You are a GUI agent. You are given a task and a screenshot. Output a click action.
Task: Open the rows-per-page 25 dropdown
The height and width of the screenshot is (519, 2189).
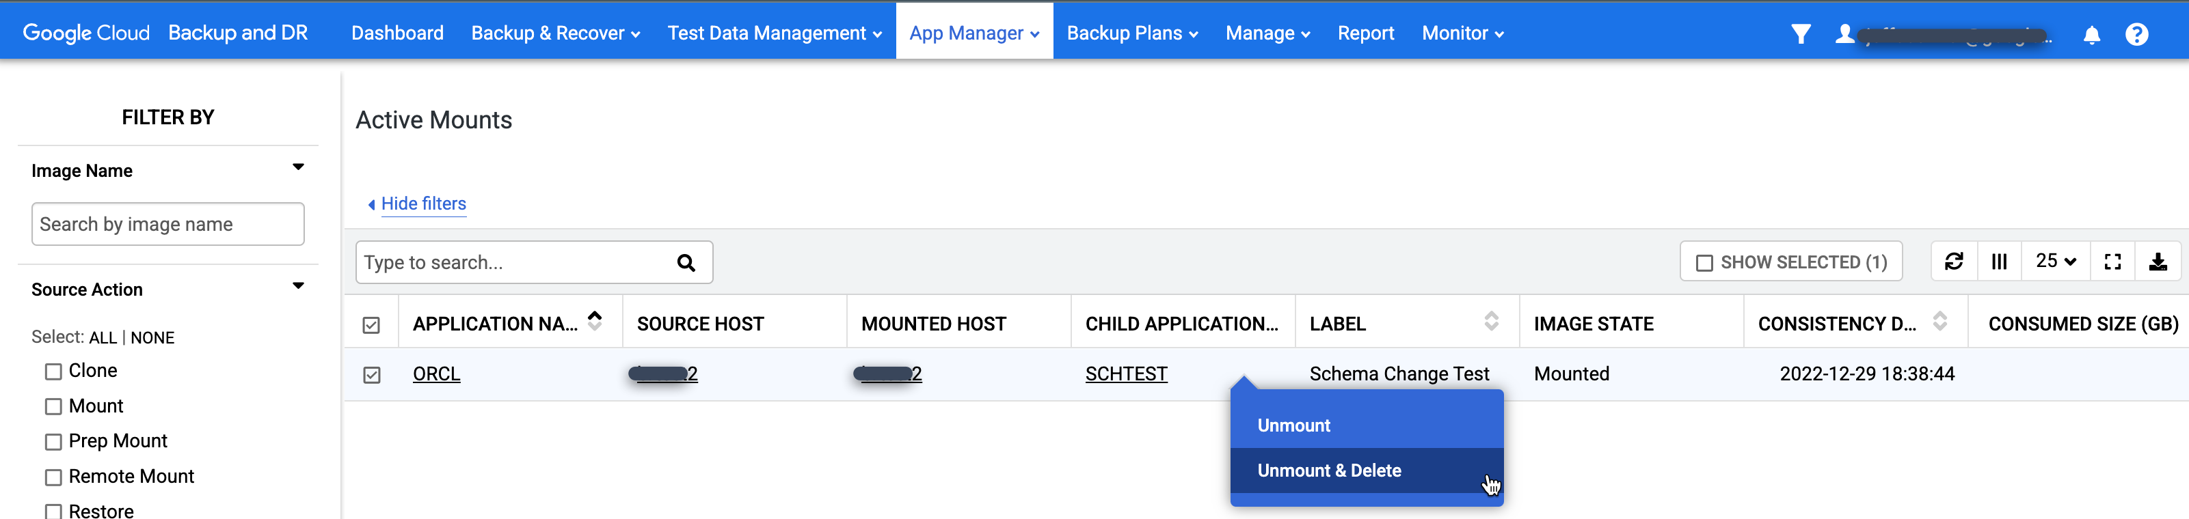(x=2055, y=262)
